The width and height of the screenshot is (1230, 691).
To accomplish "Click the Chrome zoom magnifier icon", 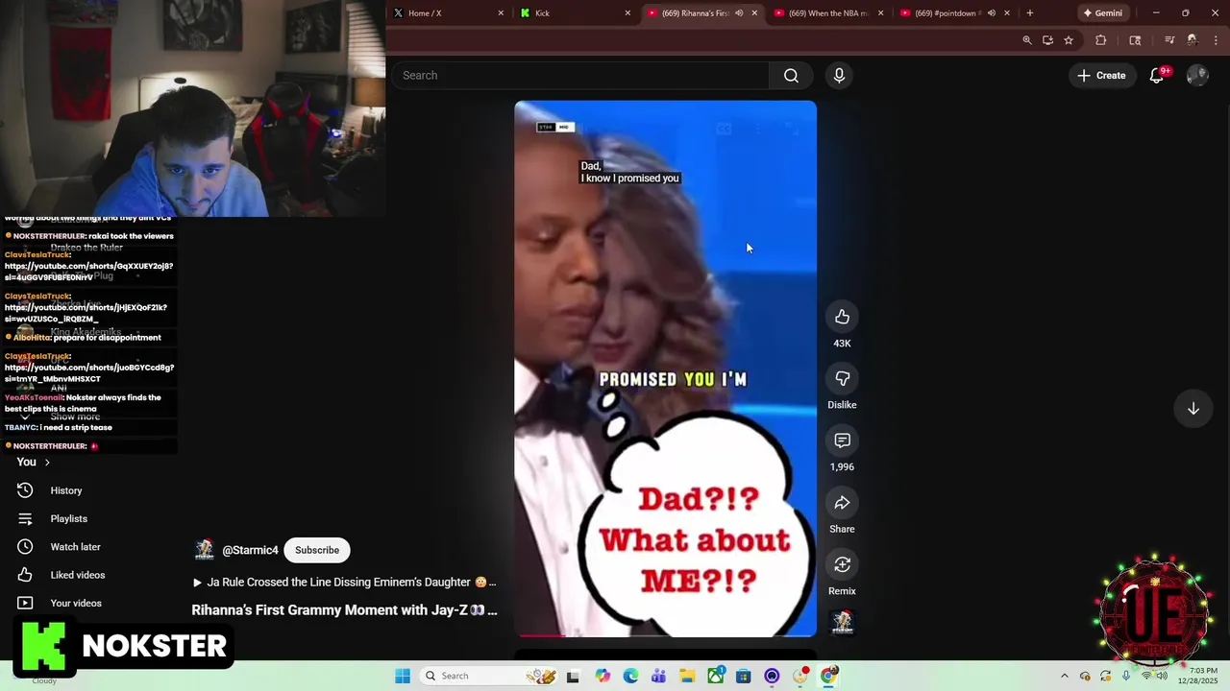I will point(1027,40).
